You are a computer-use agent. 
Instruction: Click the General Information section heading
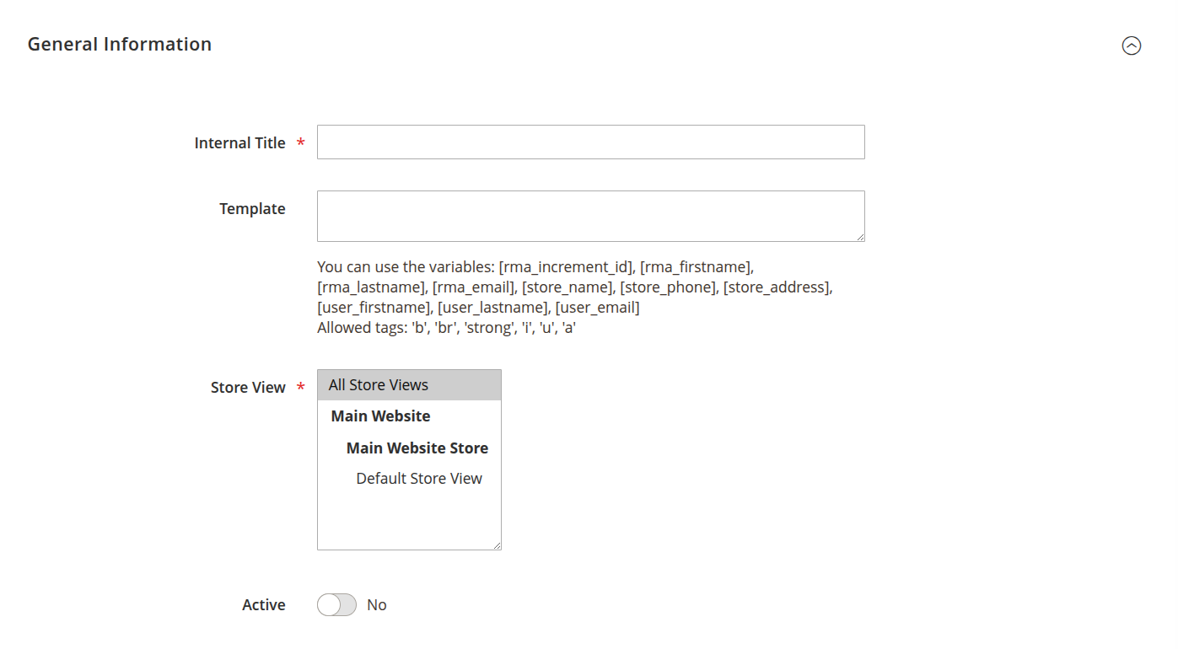[120, 45]
